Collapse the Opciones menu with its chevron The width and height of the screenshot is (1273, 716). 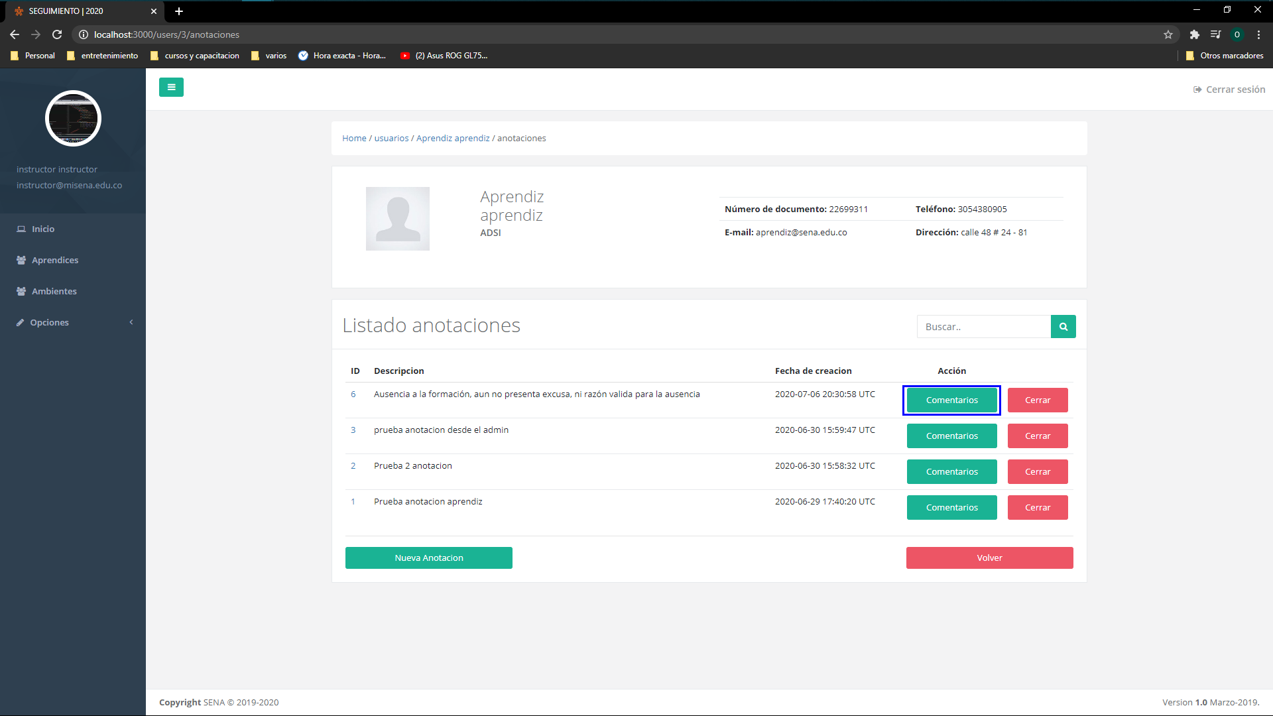(131, 322)
